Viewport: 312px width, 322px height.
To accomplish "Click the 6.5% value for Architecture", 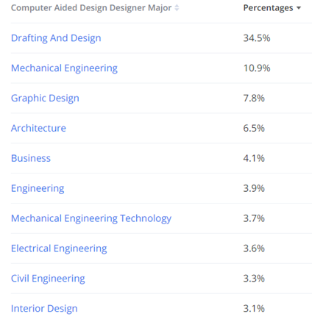I will click(254, 128).
